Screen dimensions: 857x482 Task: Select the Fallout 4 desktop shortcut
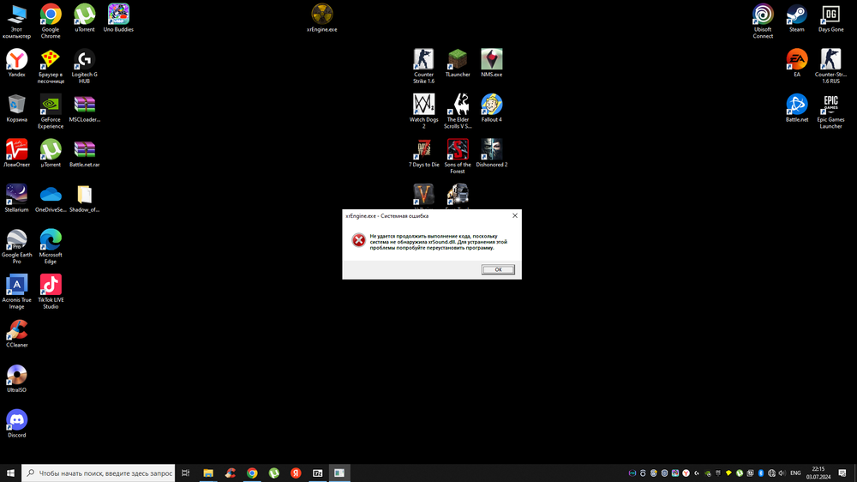click(x=491, y=108)
